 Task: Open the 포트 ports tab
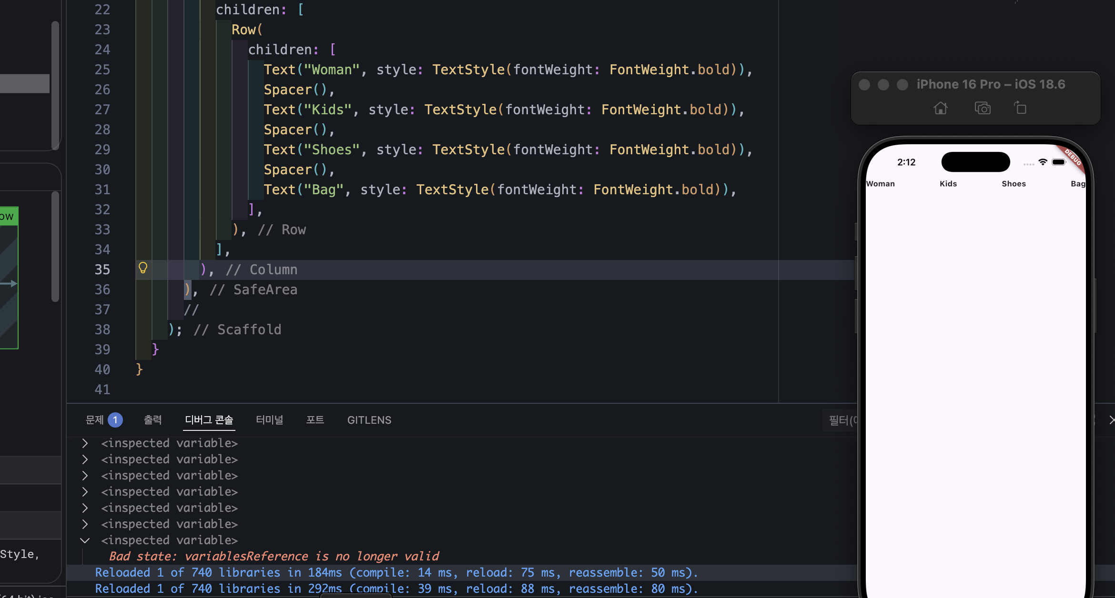point(315,420)
